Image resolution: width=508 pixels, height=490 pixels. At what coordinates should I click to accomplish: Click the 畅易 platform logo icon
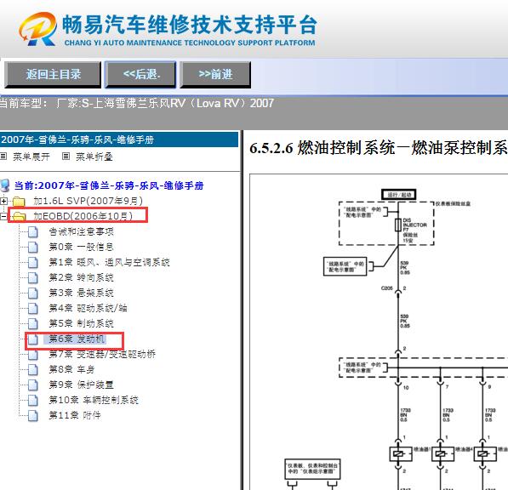point(38,29)
